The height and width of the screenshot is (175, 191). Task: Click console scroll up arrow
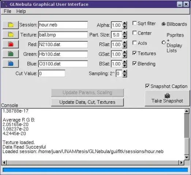[187, 111]
